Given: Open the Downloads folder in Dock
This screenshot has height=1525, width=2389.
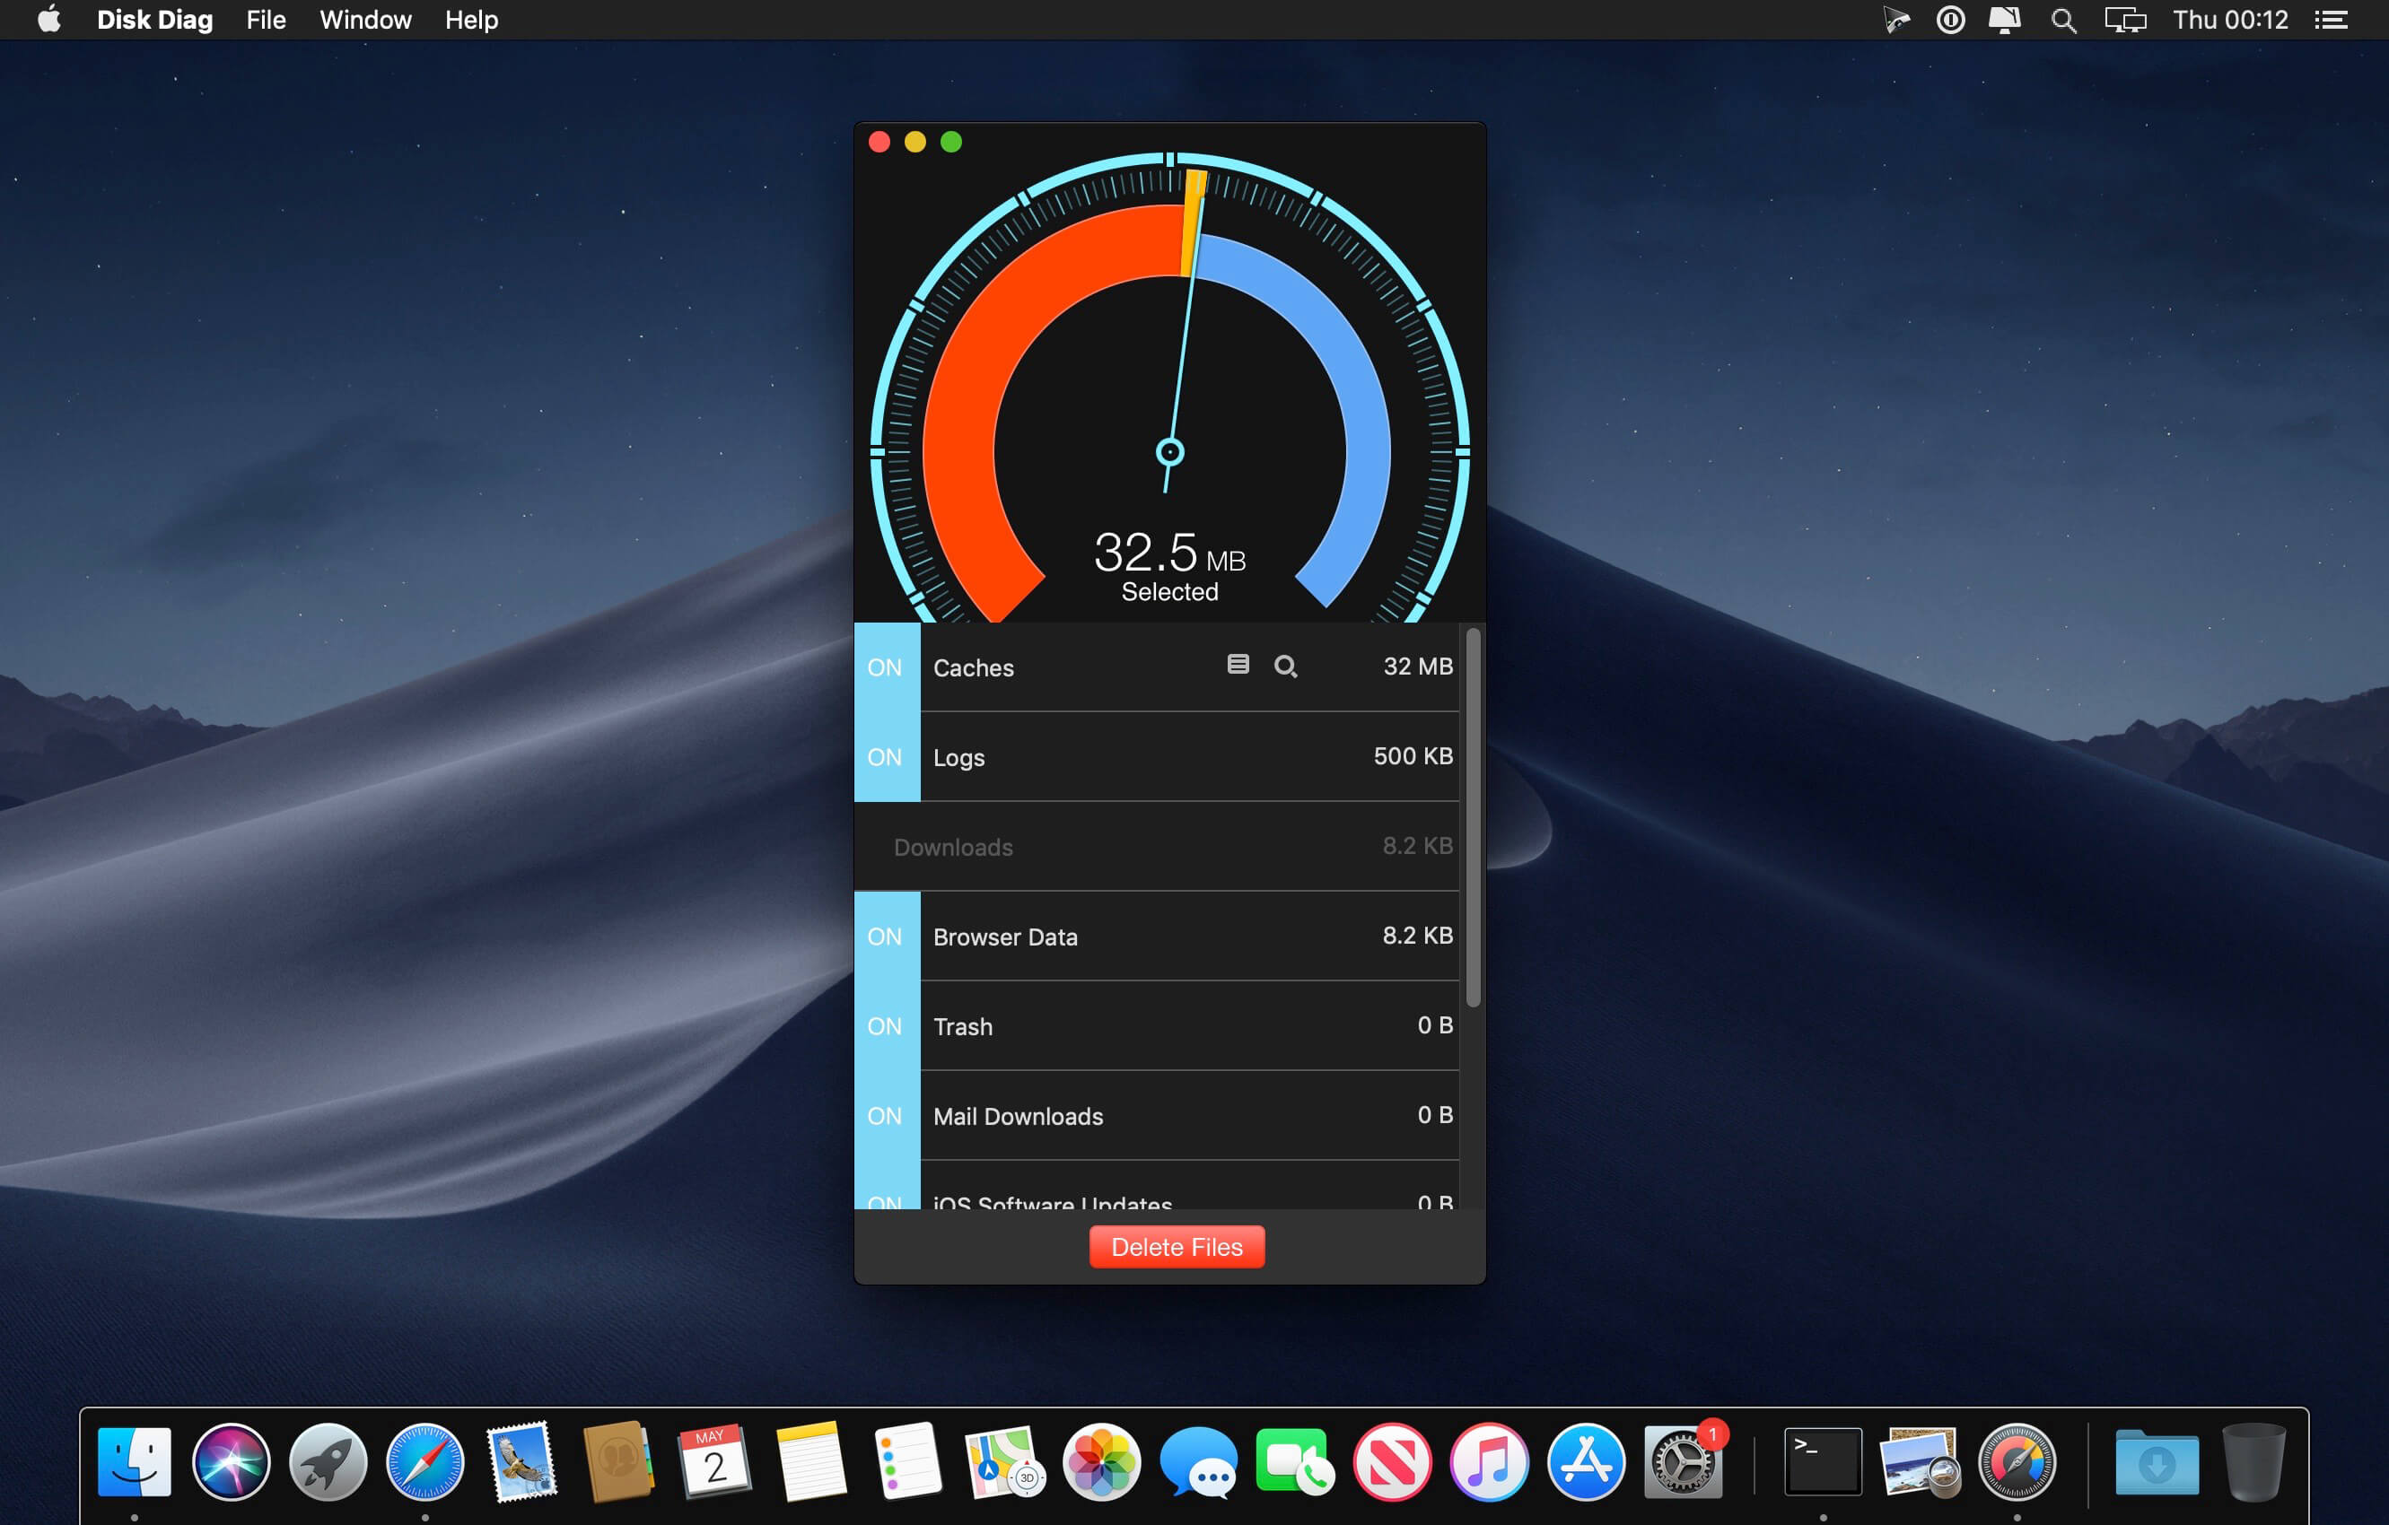Looking at the screenshot, I should (x=2157, y=1461).
